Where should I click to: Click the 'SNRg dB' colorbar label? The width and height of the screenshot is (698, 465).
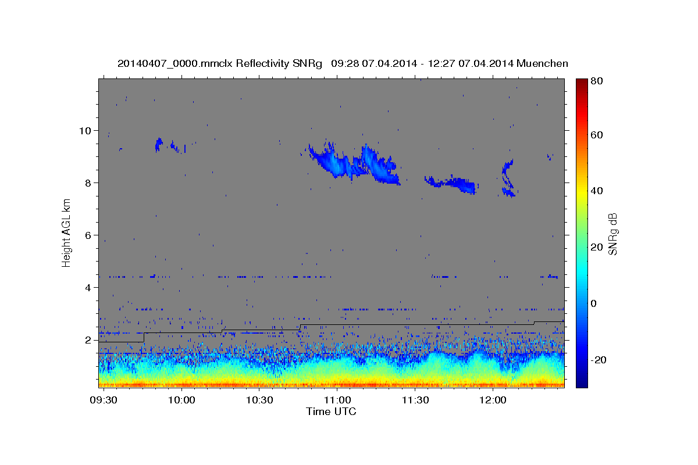(612, 234)
